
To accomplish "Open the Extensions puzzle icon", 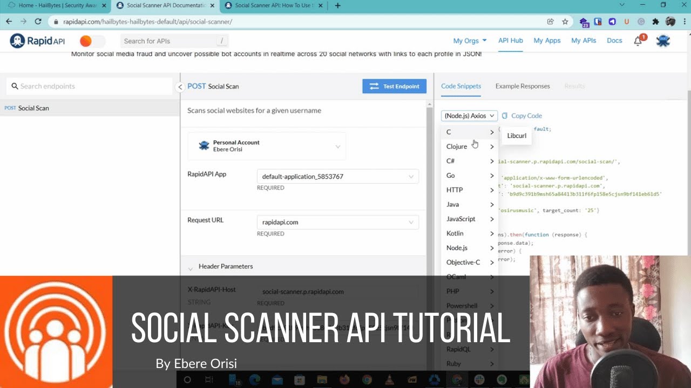I will pyautogui.click(x=655, y=22).
